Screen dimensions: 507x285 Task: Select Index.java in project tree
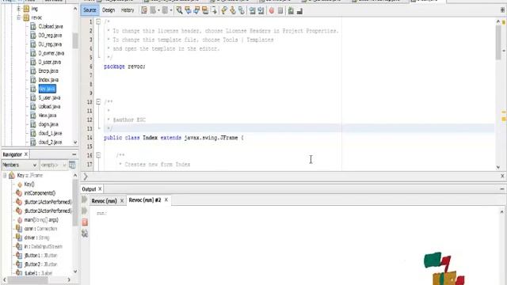click(48, 80)
